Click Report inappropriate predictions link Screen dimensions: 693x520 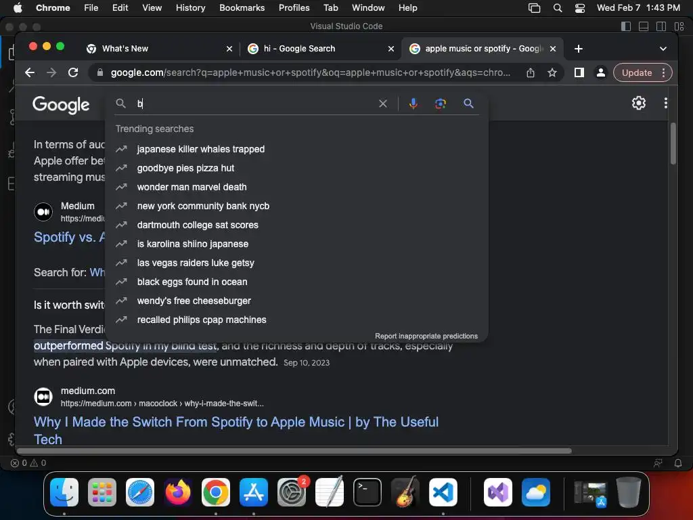point(426,336)
